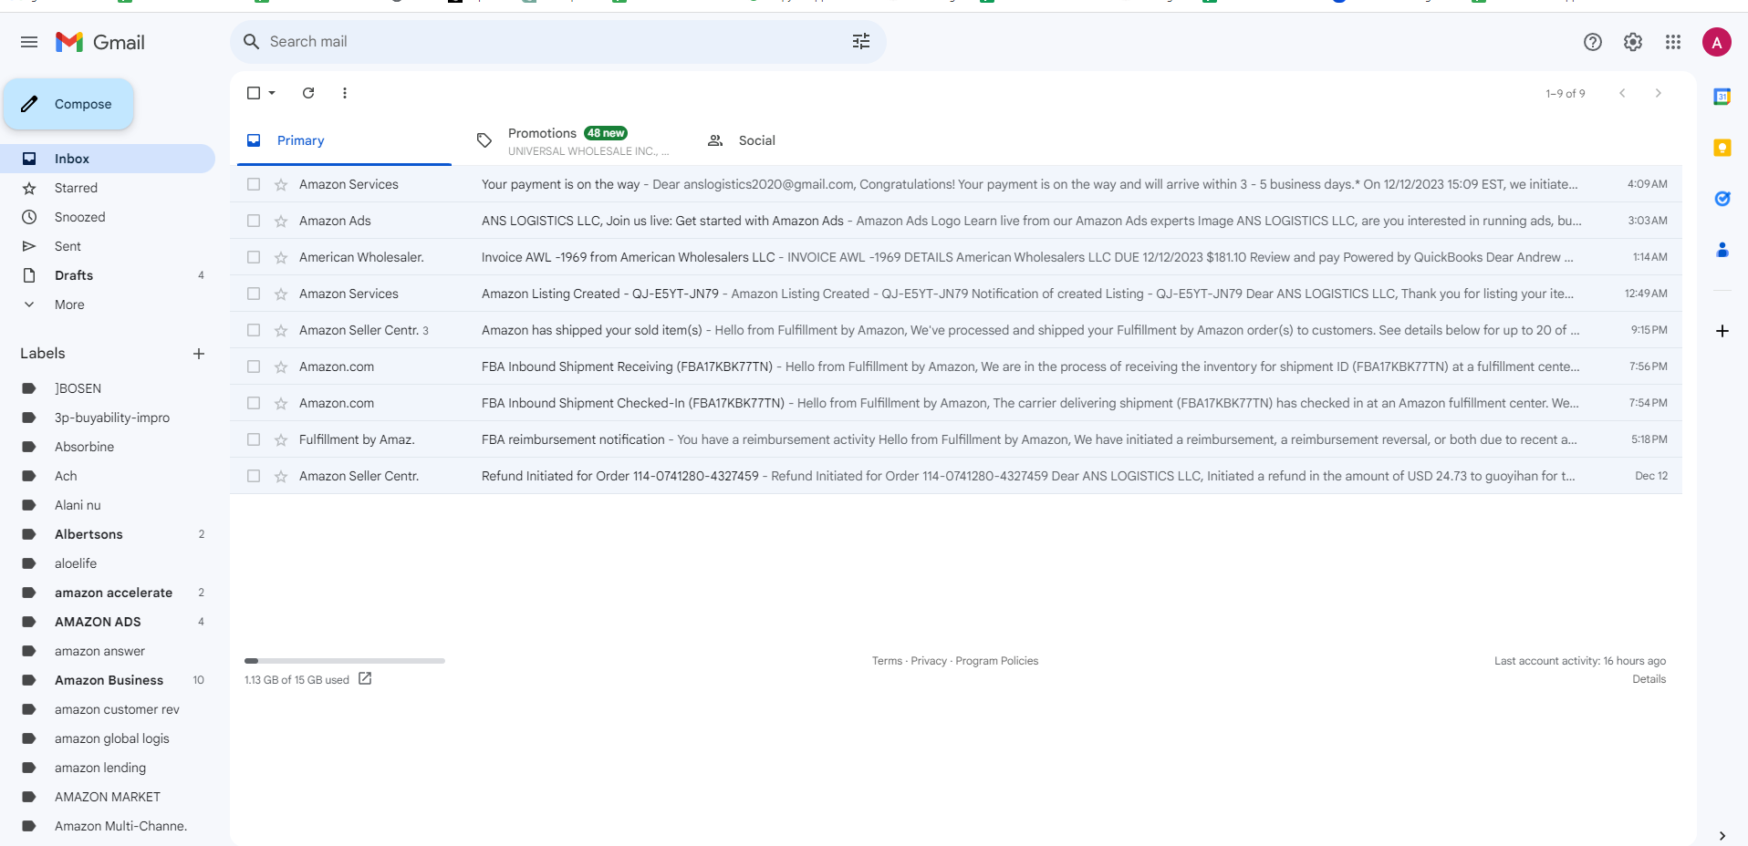Open the Program Policies link
Viewport: 1748px width, 846px height.
point(997,661)
